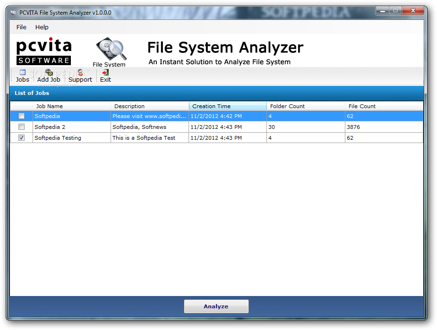
Task: Sort by Description column header
Action: pos(150,106)
